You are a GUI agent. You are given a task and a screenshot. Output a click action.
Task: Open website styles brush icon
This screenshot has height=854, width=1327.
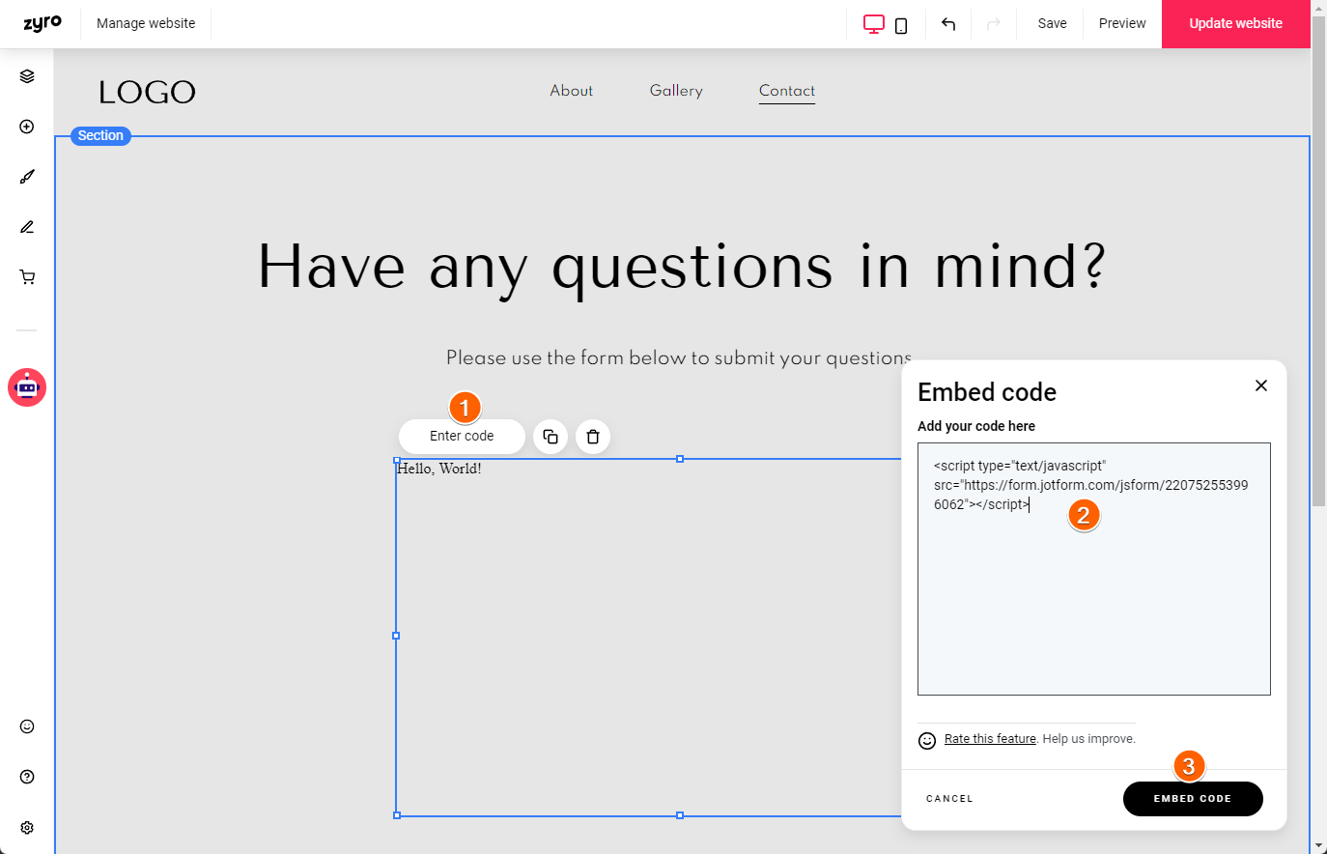(x=27, y=177)
